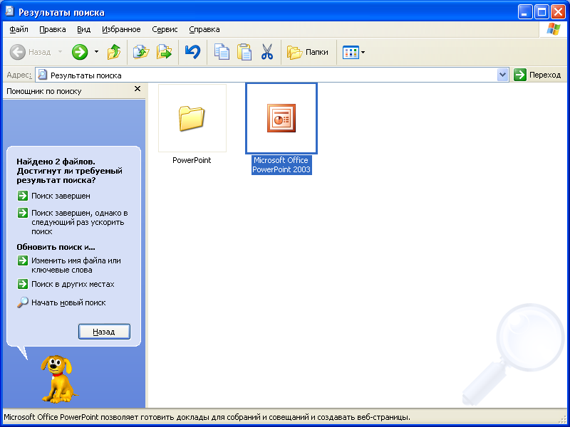The height and width of the screenshot is (427, 570).
Task: Click the Paste clipboard icon
Action: (244, 52)
